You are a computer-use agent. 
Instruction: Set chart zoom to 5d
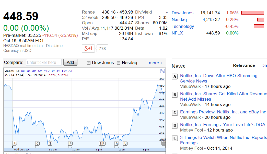tap(23, 71)
